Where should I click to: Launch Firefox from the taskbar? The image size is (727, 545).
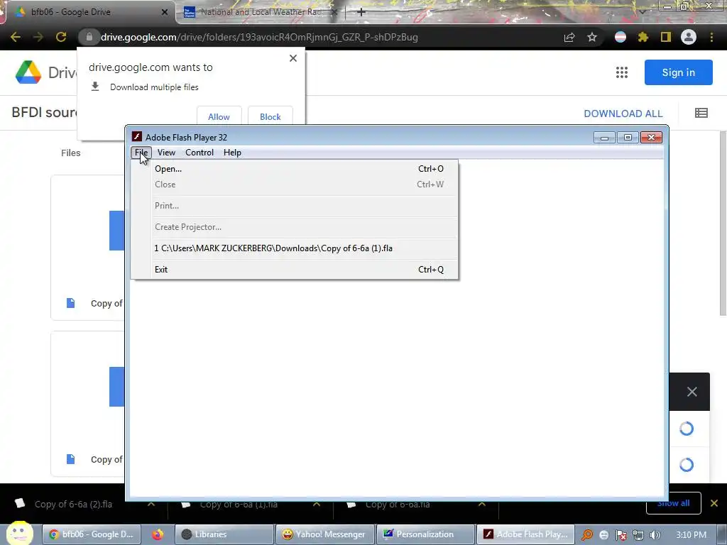[158, 534]
